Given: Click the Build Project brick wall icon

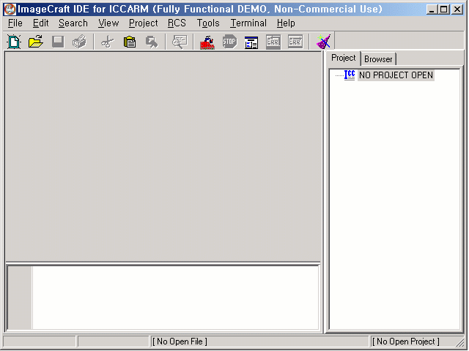Looking at the screenshot, I should point(207,42).
